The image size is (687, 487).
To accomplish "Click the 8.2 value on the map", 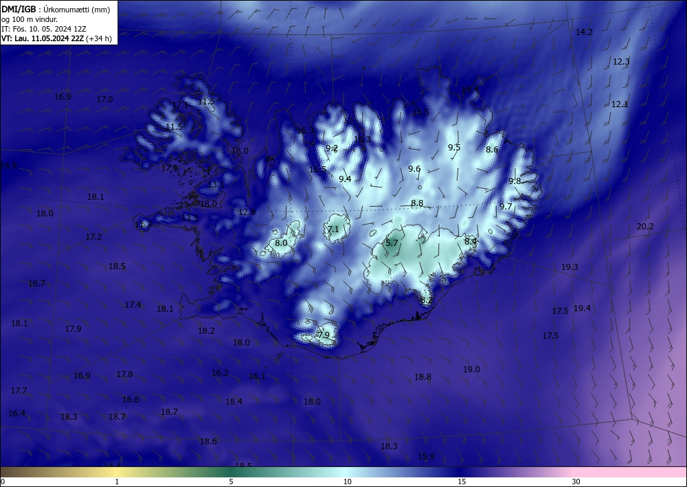I will click(427, 300).
